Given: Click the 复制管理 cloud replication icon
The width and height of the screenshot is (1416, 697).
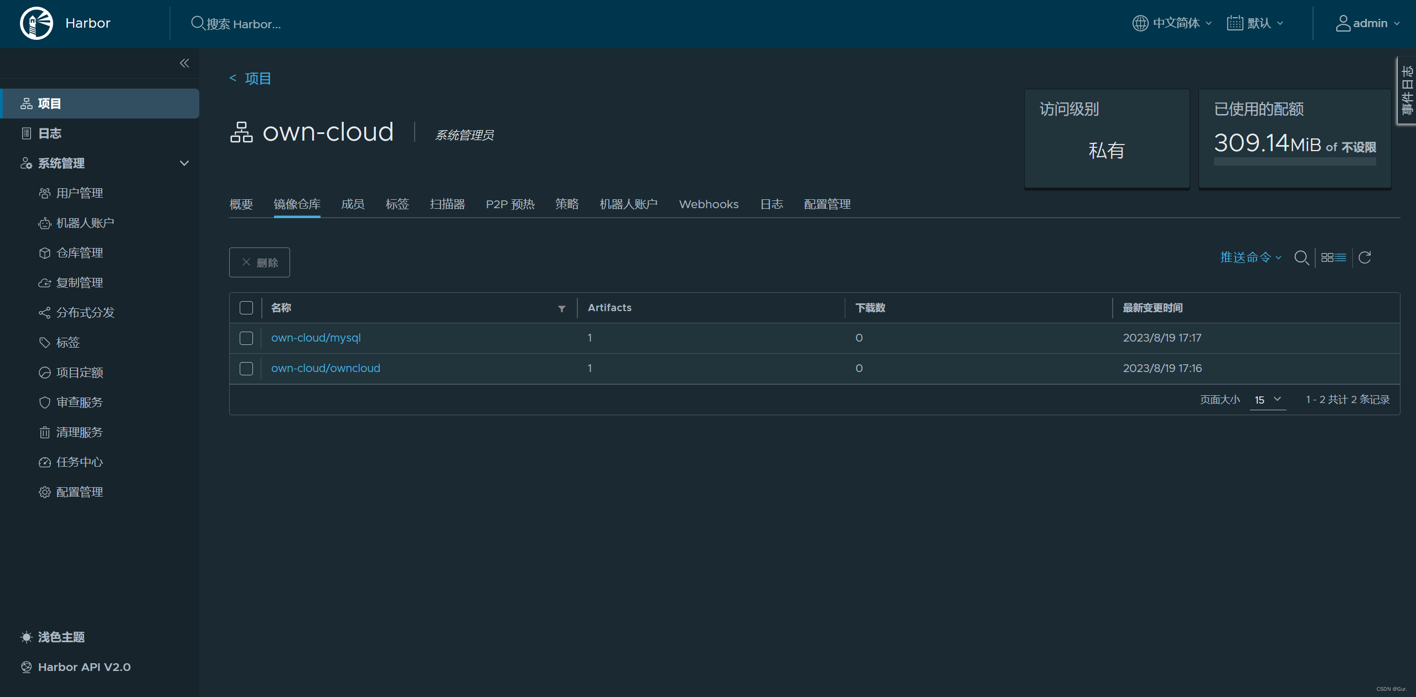Looking at the screenshot, I should coord(44,283).
